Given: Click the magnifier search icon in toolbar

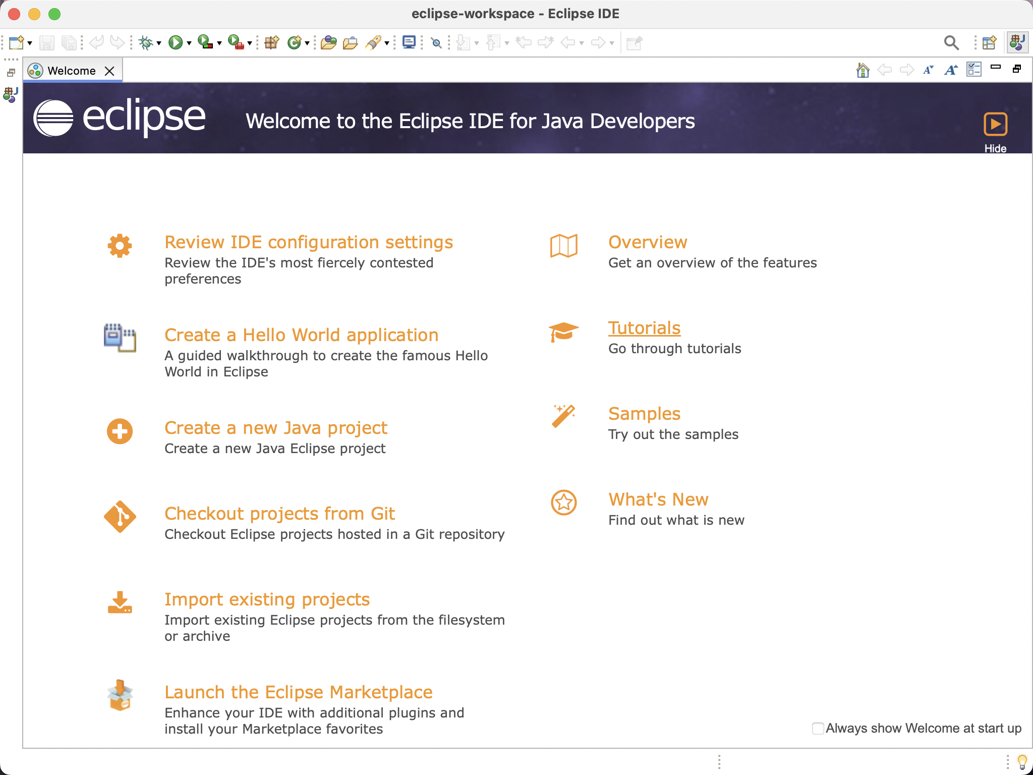Looking at the screenshot, I should pos(951,43).
